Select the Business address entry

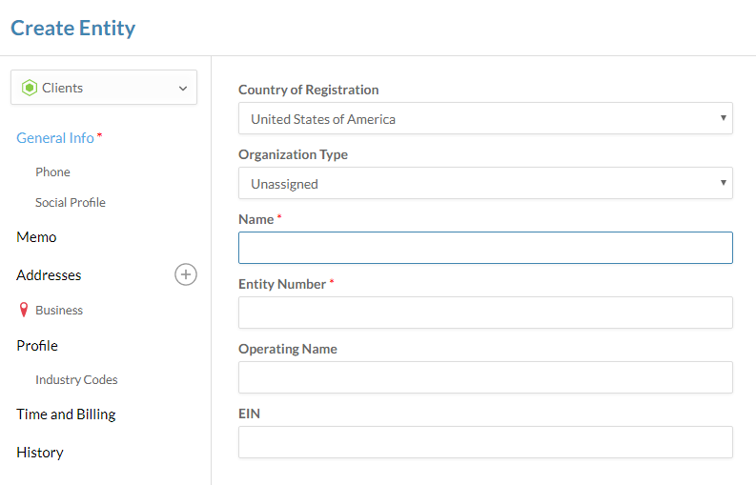click(59, 311)
